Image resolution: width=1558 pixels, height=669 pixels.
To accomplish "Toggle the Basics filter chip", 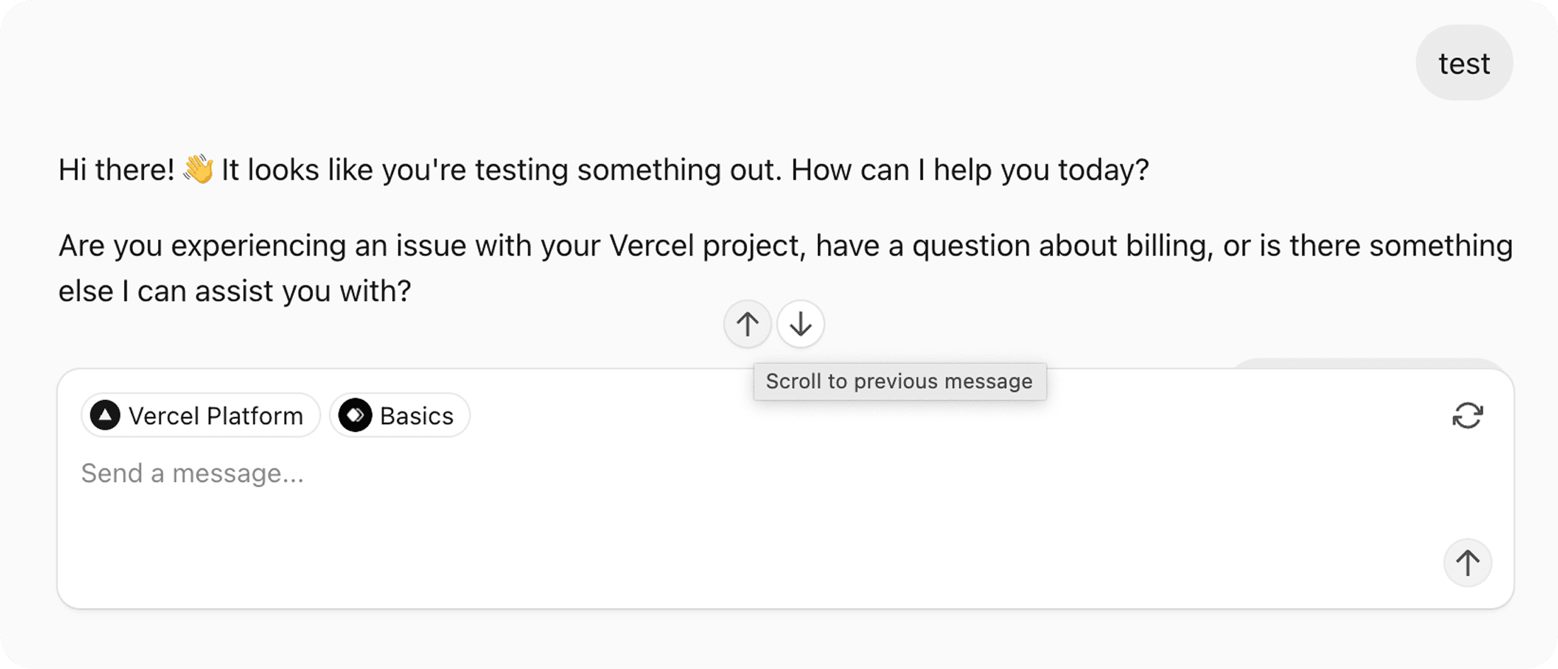I will (x=399, y=416).
